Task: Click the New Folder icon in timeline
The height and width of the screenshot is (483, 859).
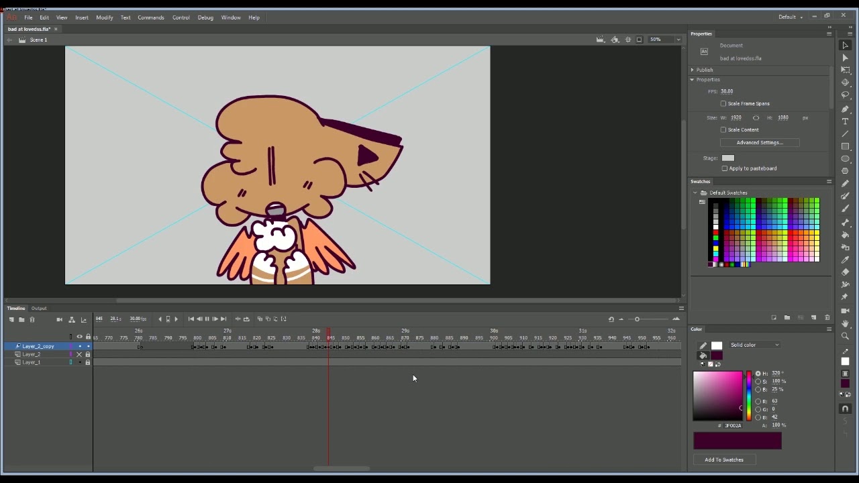Action: pyautogui.click(x=21, y=319)
